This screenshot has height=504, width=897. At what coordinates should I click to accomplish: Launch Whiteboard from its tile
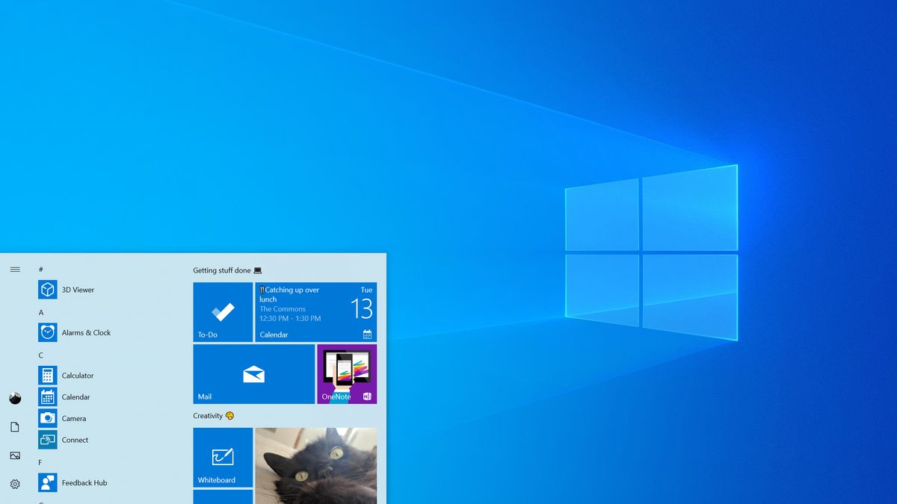coord(222,458)
